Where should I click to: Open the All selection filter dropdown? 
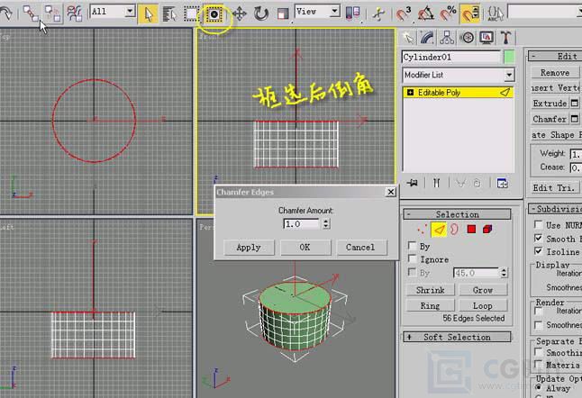112,12
